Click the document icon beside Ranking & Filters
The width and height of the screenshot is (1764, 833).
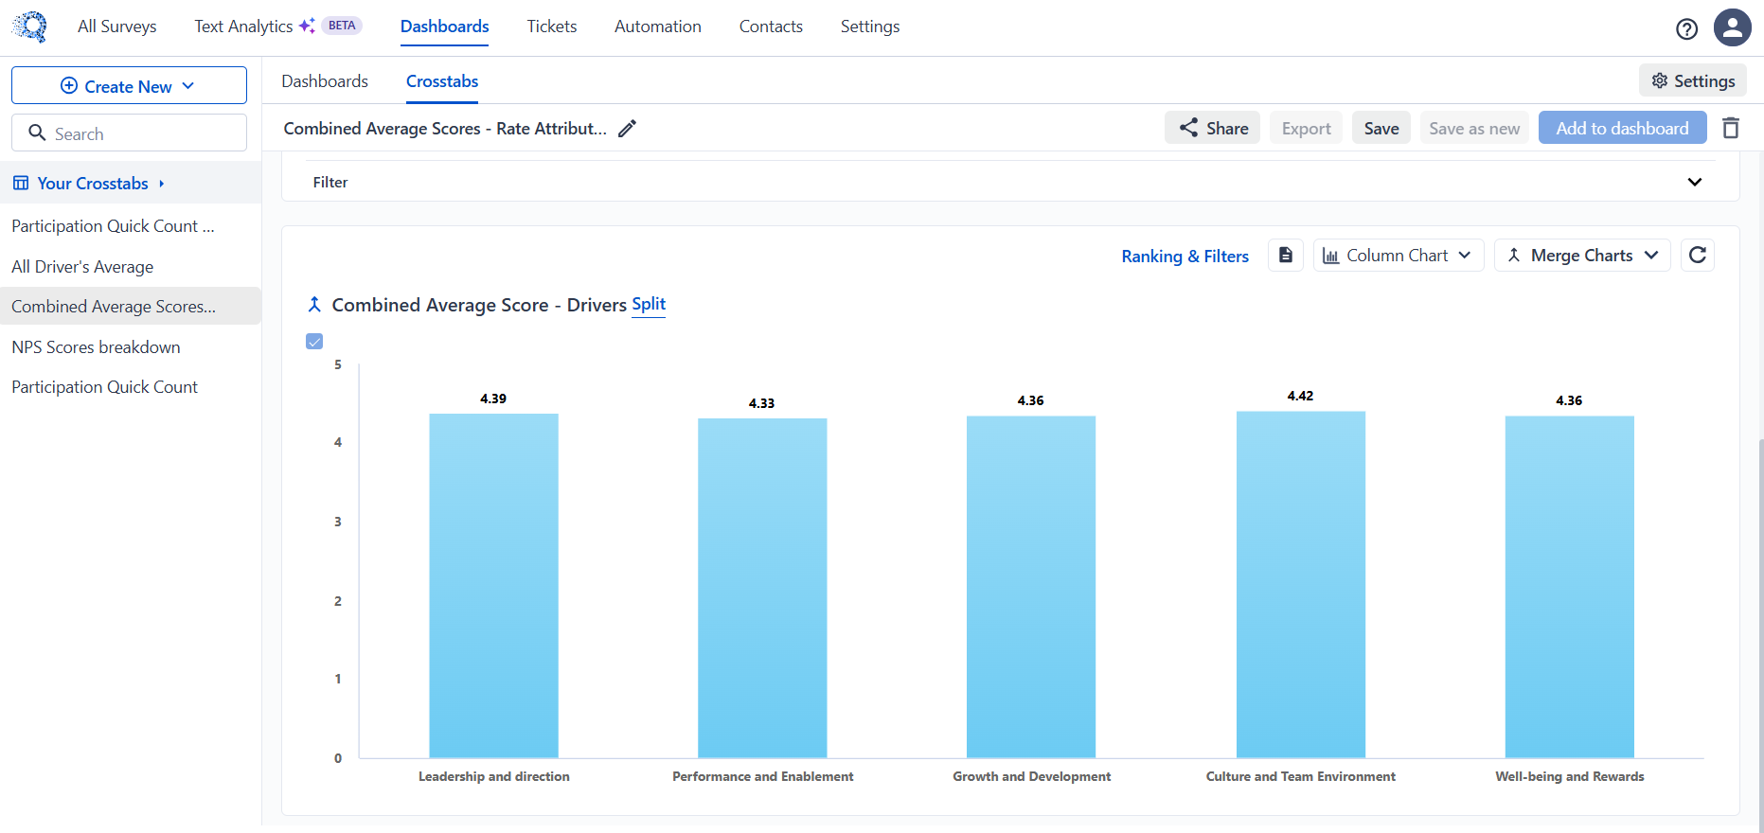click(1285, 256)
